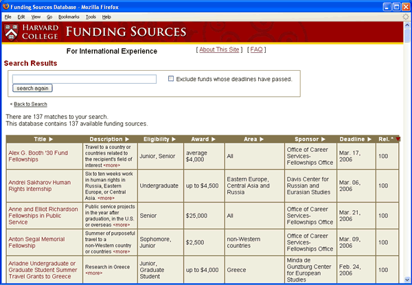412x285 pixels.
Task: Expand more for Andrei Sakharov description
Action: pos(106,198)
